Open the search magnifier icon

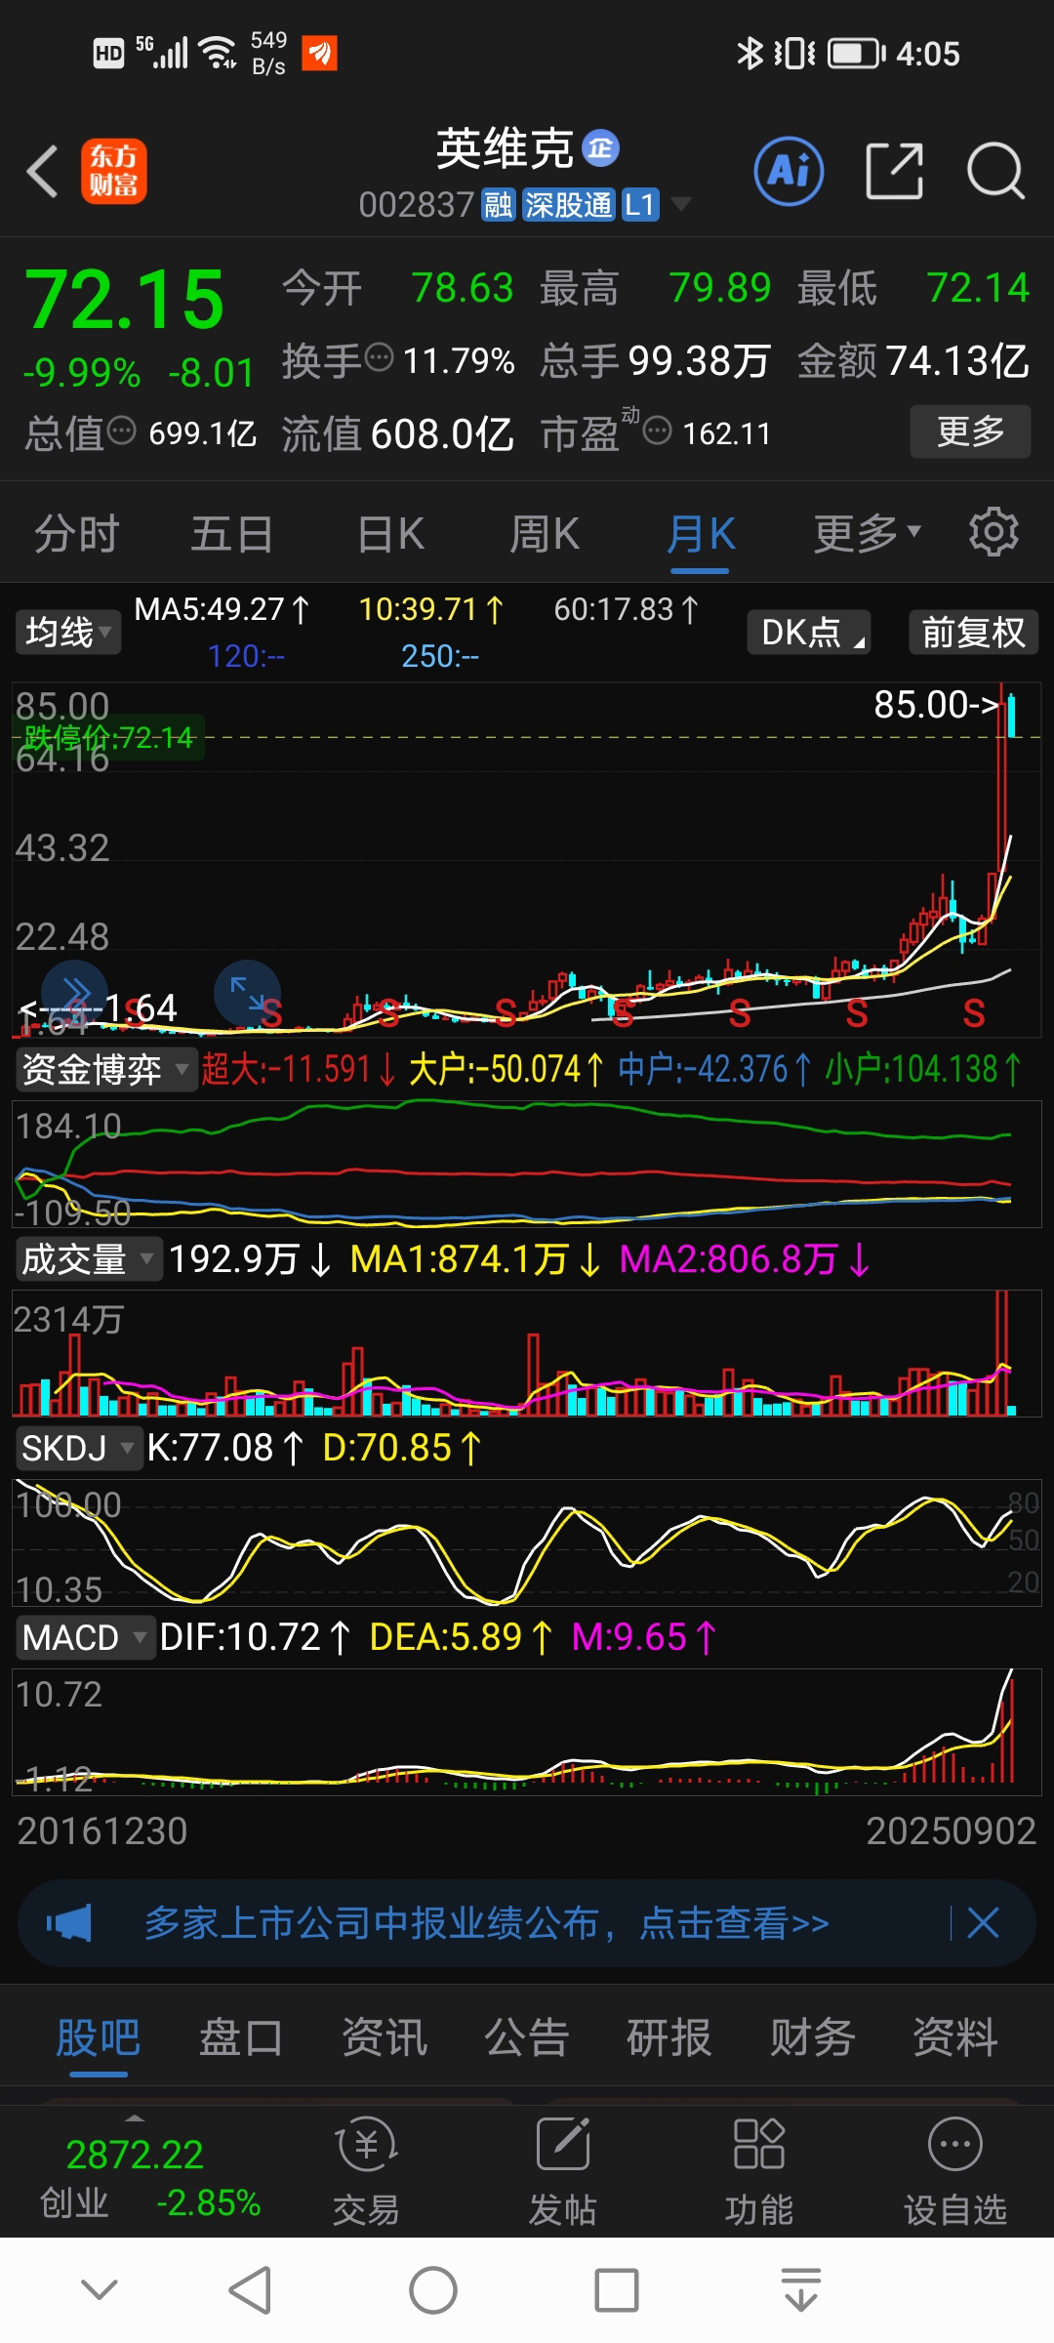click(995, 171)
